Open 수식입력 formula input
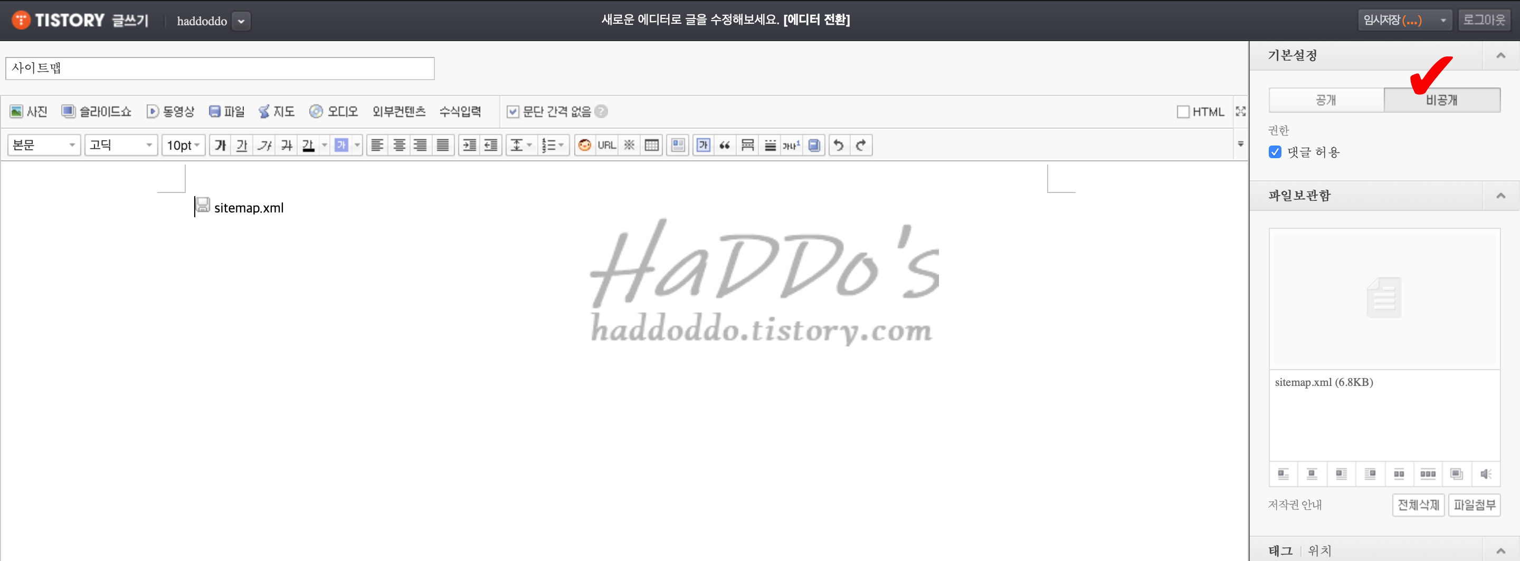Image resolution: width=1520 pixels, height=561 pixels. (x=460, y=111)
